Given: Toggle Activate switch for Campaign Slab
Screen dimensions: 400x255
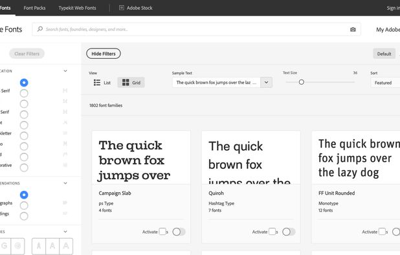Looking at the screenshot, I should (x=179, y=232).
